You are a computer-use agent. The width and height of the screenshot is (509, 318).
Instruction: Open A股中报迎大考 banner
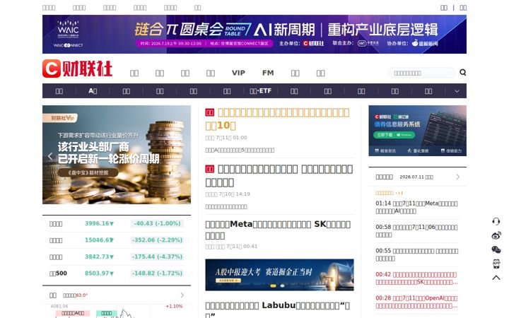[x=279, y=274]
